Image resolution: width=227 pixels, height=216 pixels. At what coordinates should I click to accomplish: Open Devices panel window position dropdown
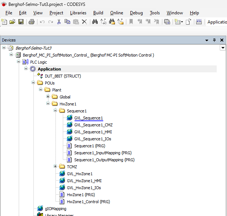(x=207, y=40)
